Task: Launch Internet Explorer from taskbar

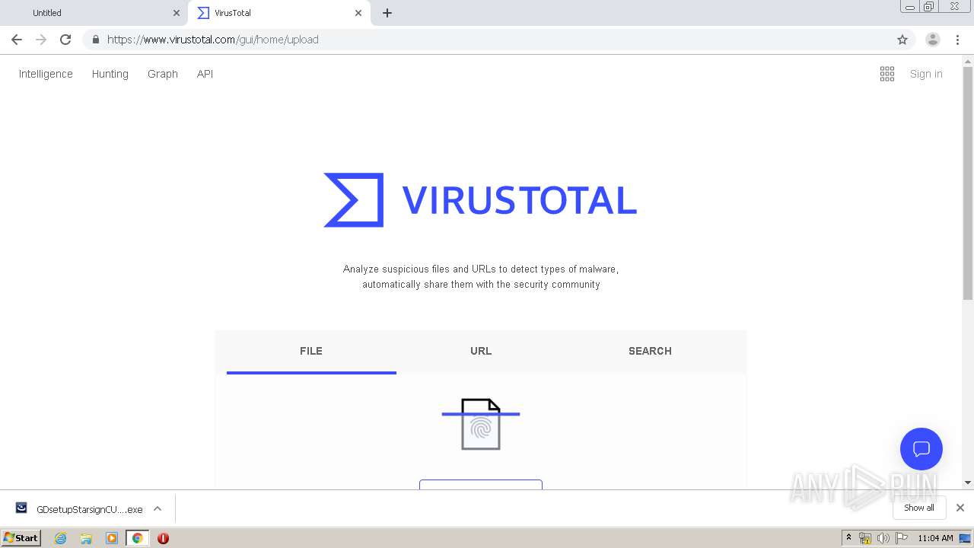Action: (60, 538)
